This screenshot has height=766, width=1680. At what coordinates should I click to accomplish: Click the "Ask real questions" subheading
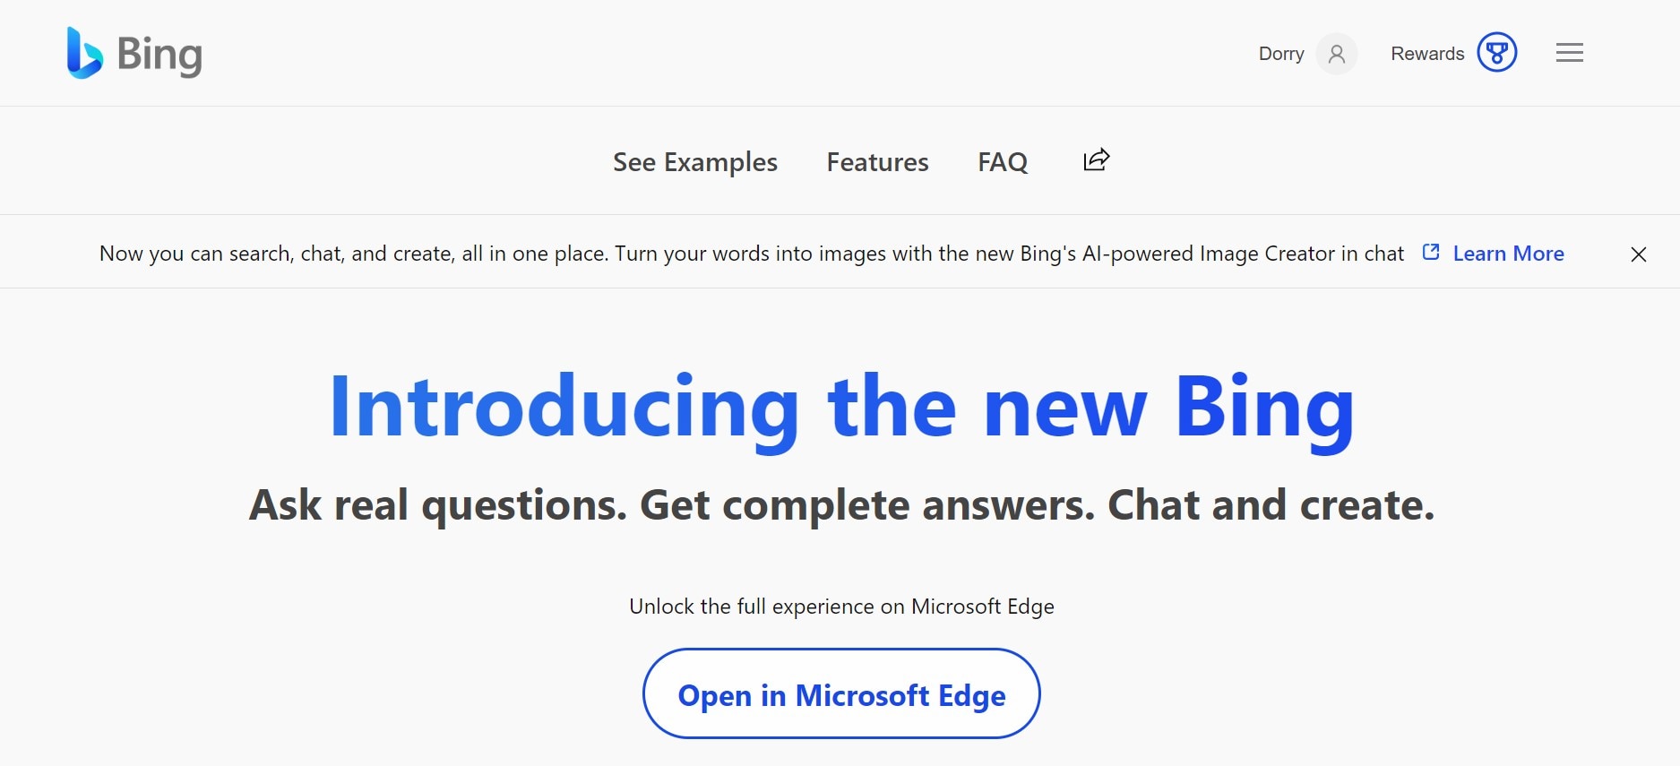click(841, 505)
